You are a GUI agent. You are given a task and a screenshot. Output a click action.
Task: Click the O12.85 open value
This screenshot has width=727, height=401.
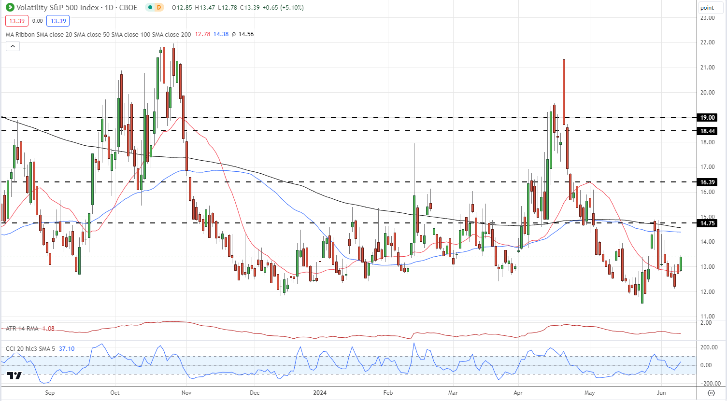point(182,8)
